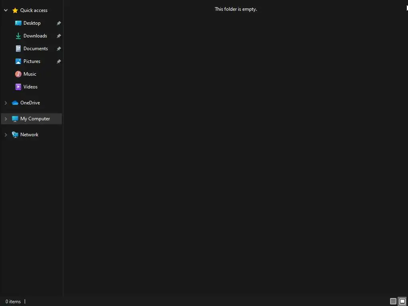
Task: Select the Quick access label
Action: pyautogui.click(x=34, y=10)
